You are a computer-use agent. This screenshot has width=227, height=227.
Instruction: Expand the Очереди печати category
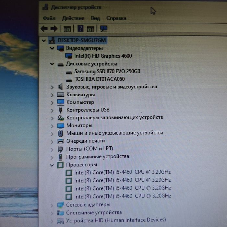pos(52,142)
